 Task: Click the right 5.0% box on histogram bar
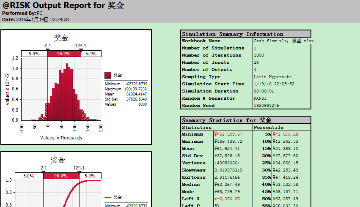(x=91, y=54)
